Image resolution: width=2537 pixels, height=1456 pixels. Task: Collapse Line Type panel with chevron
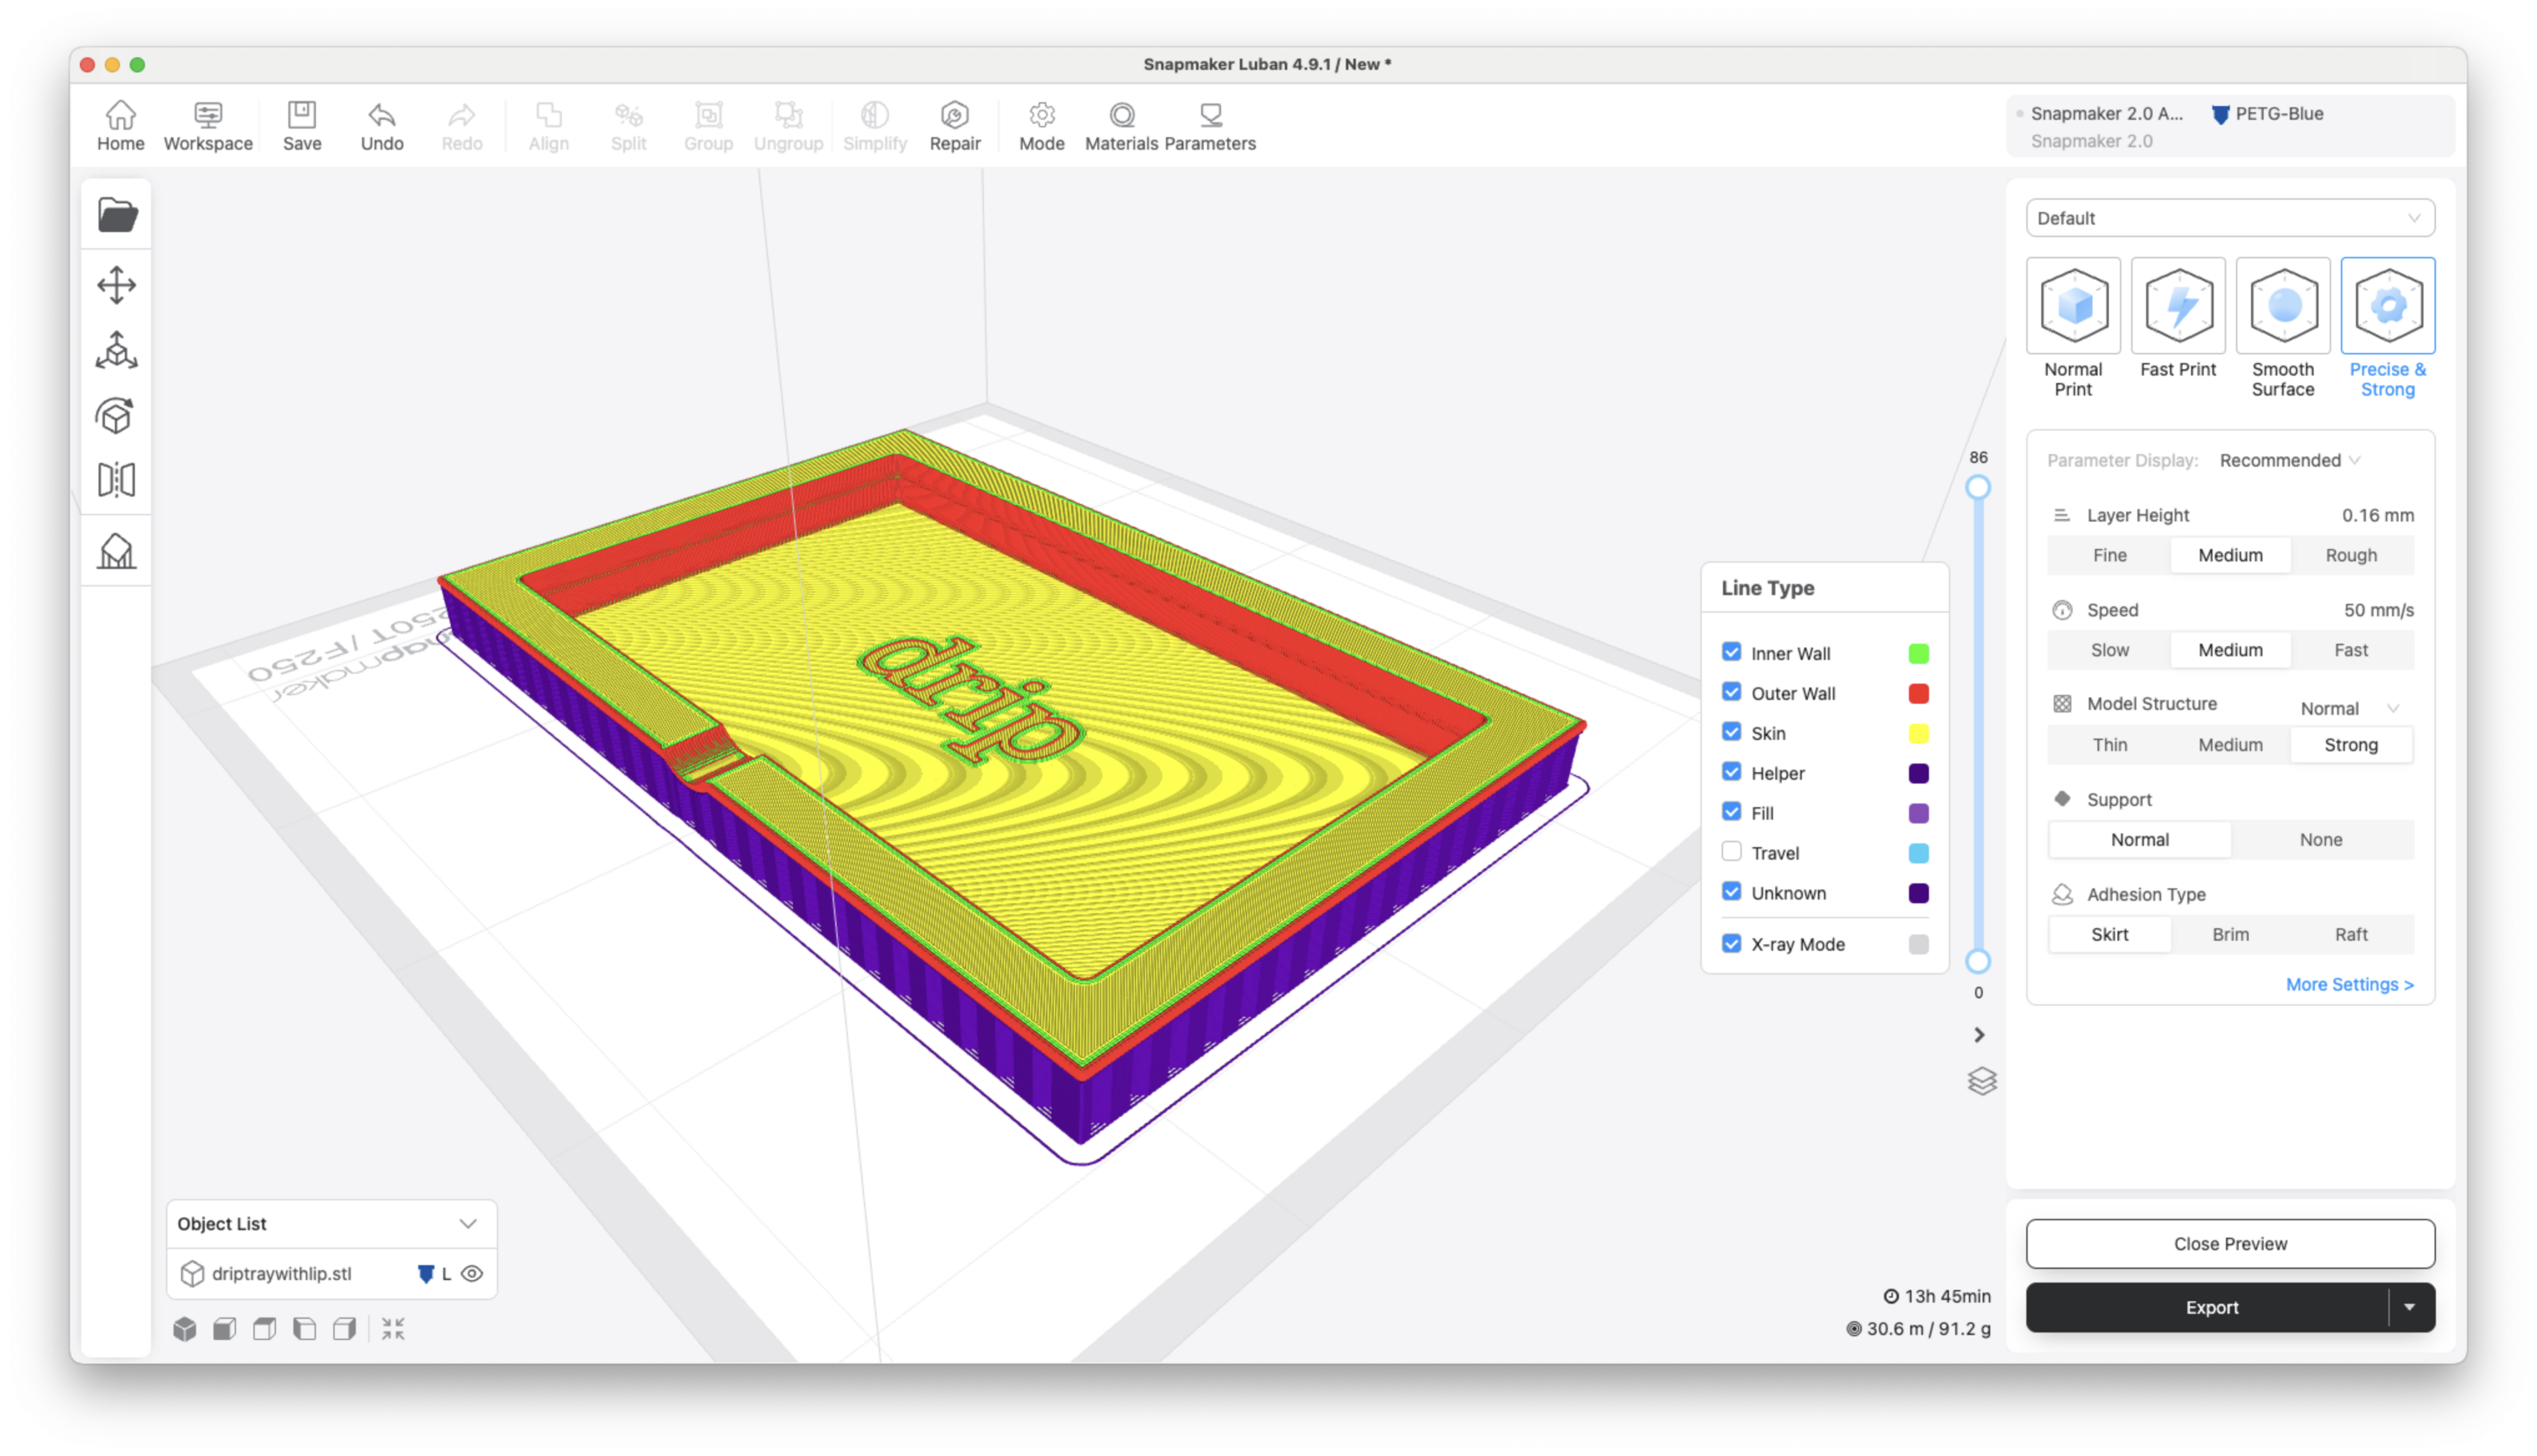point(1979,1035)
